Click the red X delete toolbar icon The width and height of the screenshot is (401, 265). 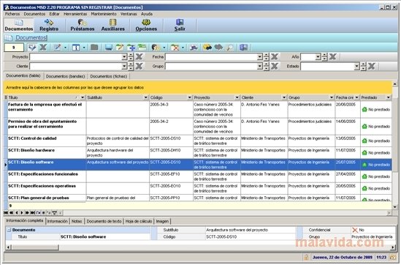coord(175,48)
